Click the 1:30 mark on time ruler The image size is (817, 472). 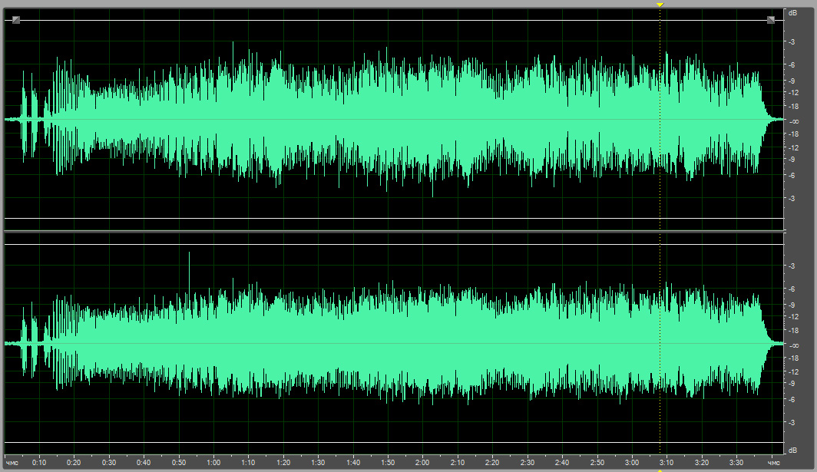pyautogui.click(x=318, y=463)
